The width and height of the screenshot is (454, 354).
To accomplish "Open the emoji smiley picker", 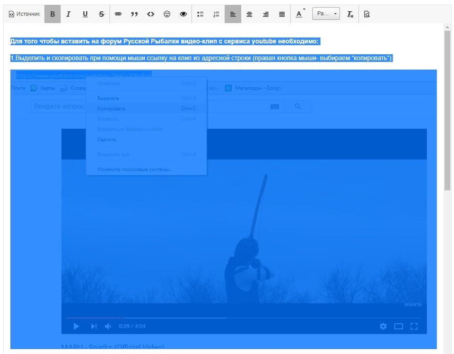I will click(x=167, y=14).
